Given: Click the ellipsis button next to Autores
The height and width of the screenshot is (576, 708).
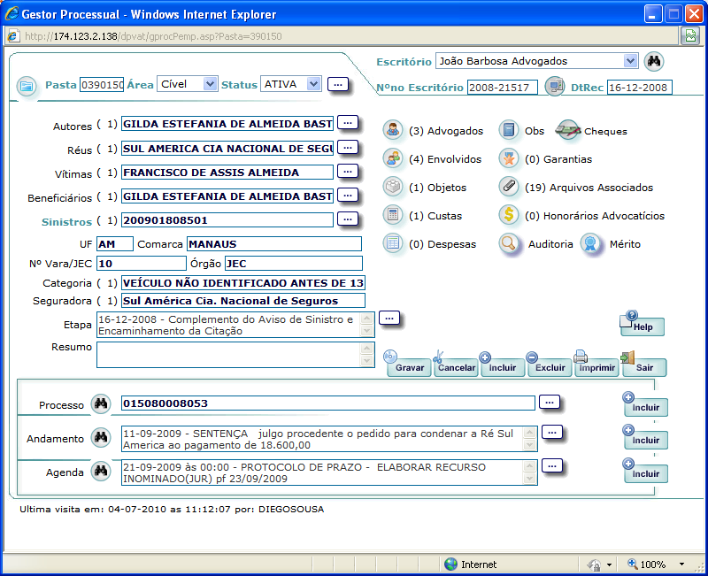Looking at the screenshot, I should pyautogui.click(x=348, y=123).
